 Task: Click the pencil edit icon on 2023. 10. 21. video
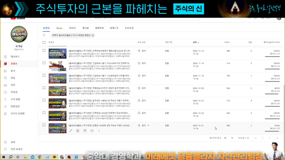pyautogui.click(x=70, y=131)
